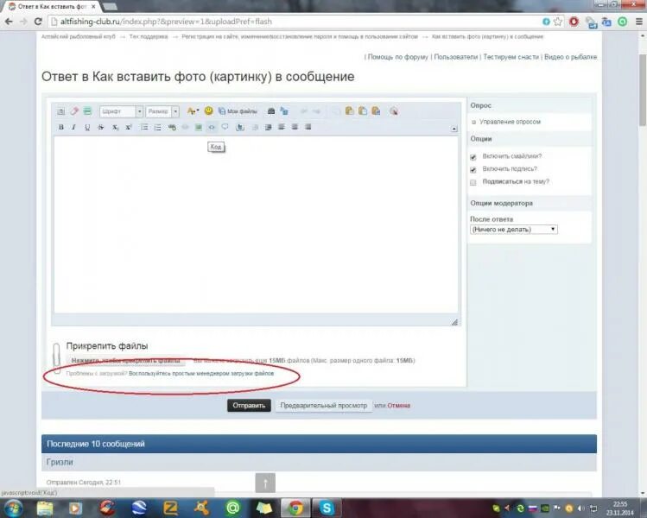Click the quote bubble icon
Screen dimensions: 647x518
225,127
